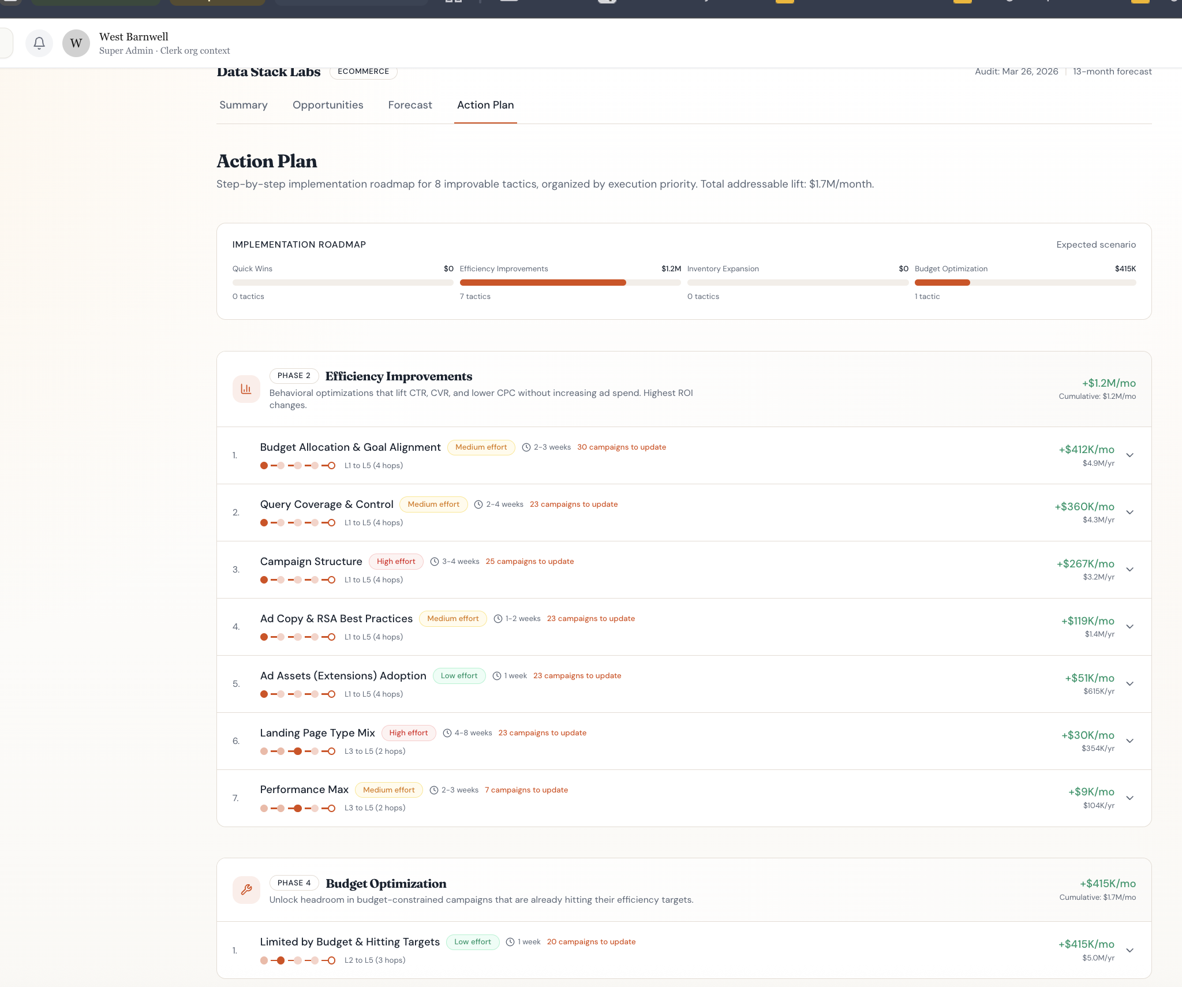1182x987 pixels.
Task: Click the Quick Wins roadmap progress bar
Action: click(x=343, y=283)
